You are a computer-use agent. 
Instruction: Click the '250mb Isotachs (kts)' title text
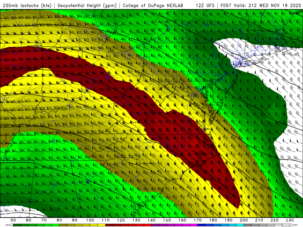27,5
